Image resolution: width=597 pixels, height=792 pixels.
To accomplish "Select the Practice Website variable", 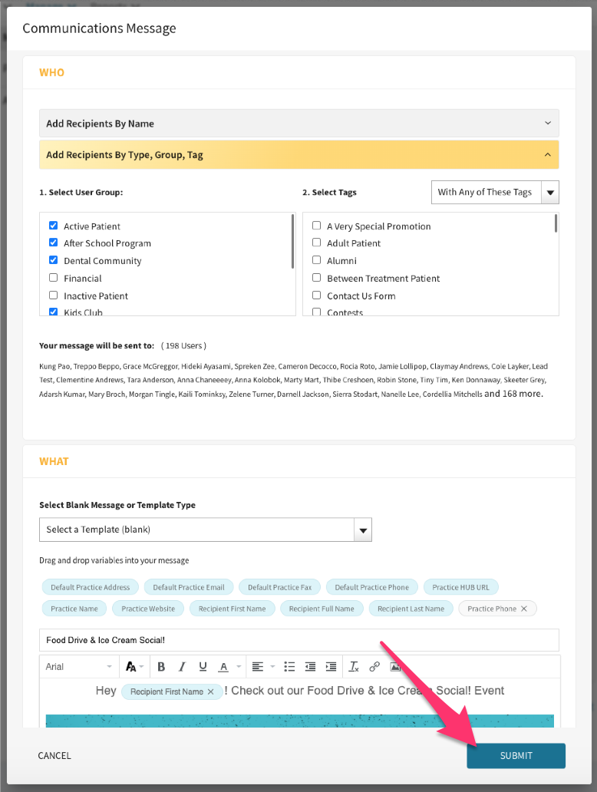I will click(x=148, y=609).
